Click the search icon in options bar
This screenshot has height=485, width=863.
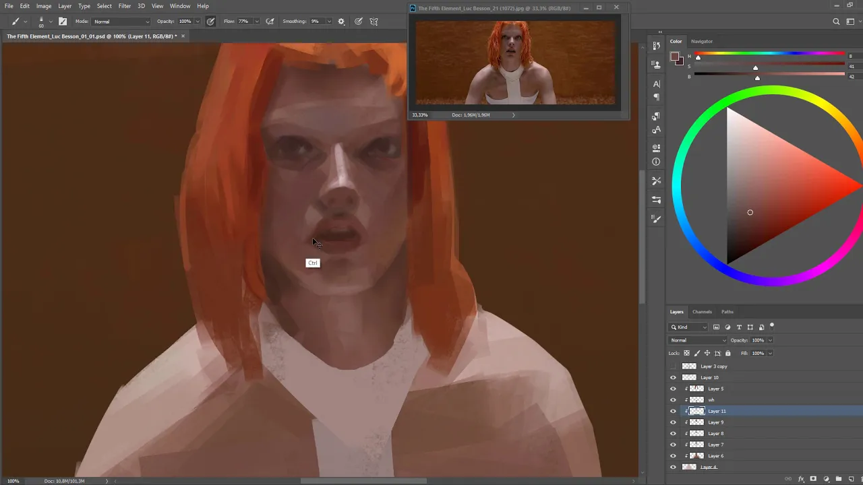836,22
